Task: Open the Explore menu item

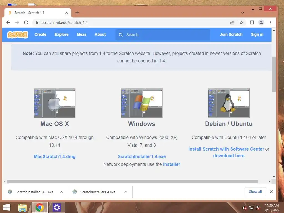Action: coord(61,34)
